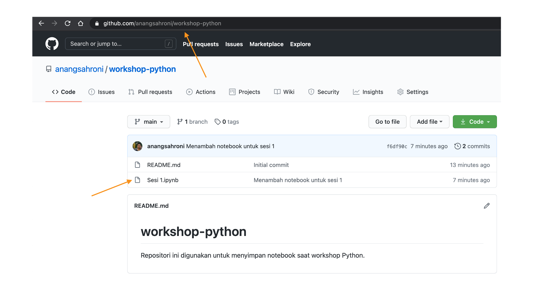
Task: Click the download icon on Code button
Action: pyautogui.click(x=463, y=122)
